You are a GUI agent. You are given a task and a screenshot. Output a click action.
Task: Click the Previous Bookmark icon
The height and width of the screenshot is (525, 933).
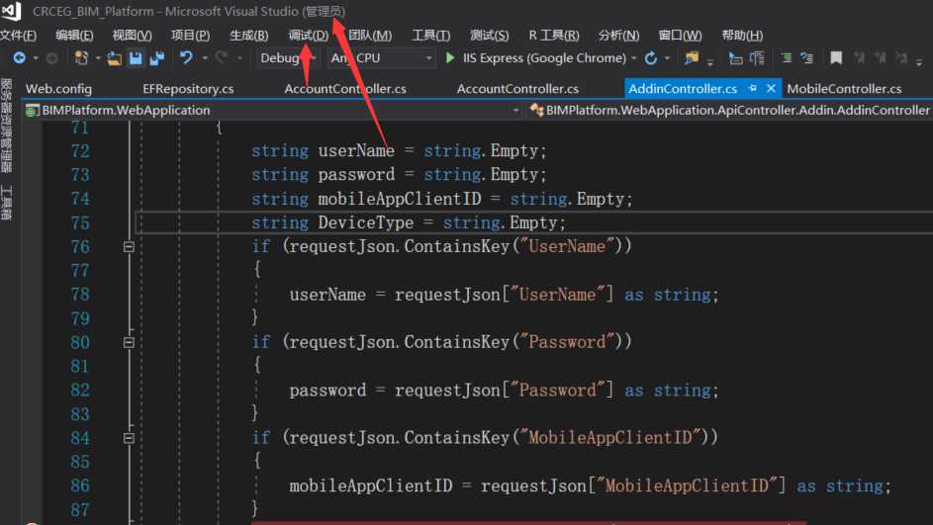tap(859, 57)
